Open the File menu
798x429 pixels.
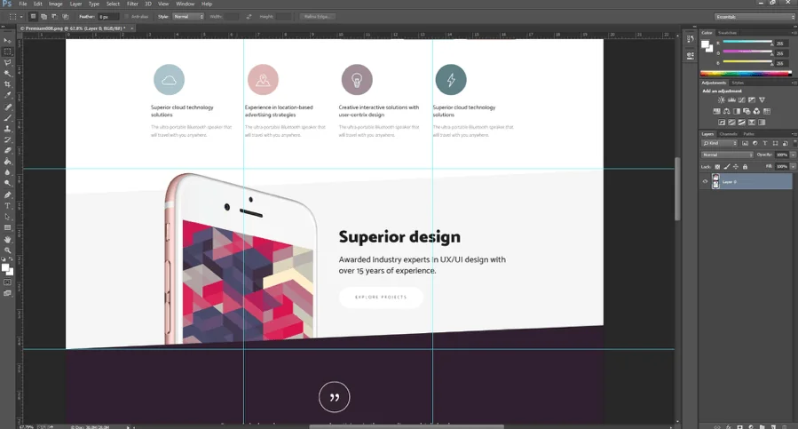click(23, 4)
